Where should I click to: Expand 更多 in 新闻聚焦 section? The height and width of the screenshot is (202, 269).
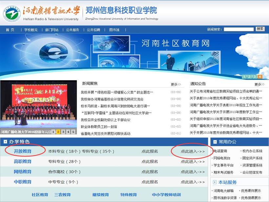[176, 84]
